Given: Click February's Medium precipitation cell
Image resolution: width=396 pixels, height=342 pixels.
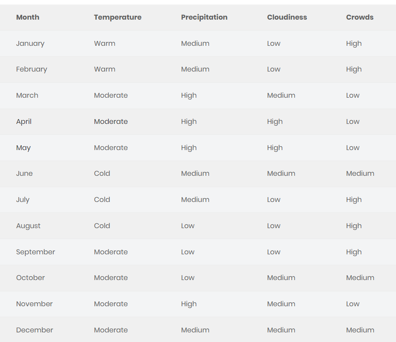Looking at the screenshot, I should pos(195,69).
